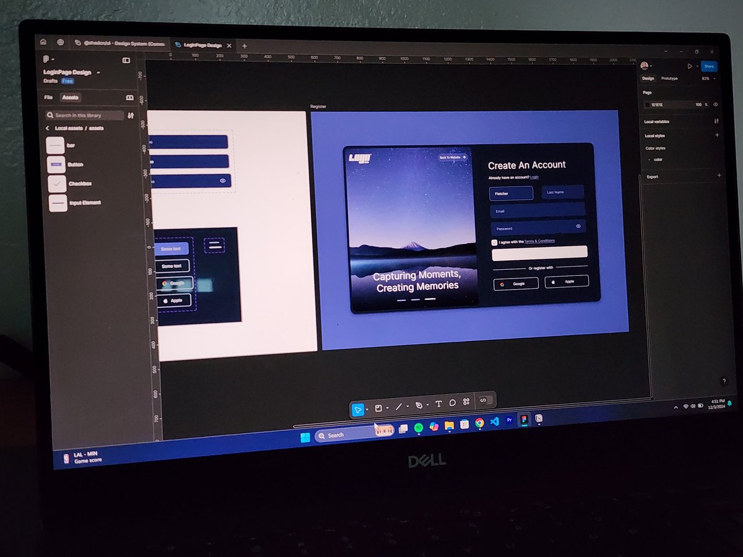The height and width of the screenshot is (557, 743).
Task: Open the LoginPage Design file name dropdown
Action: point(98,72)
